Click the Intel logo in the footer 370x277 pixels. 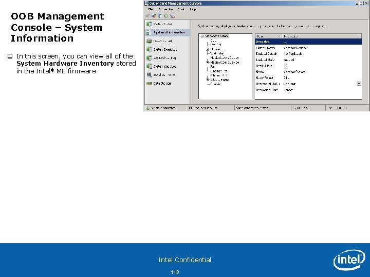coord(349,260)
